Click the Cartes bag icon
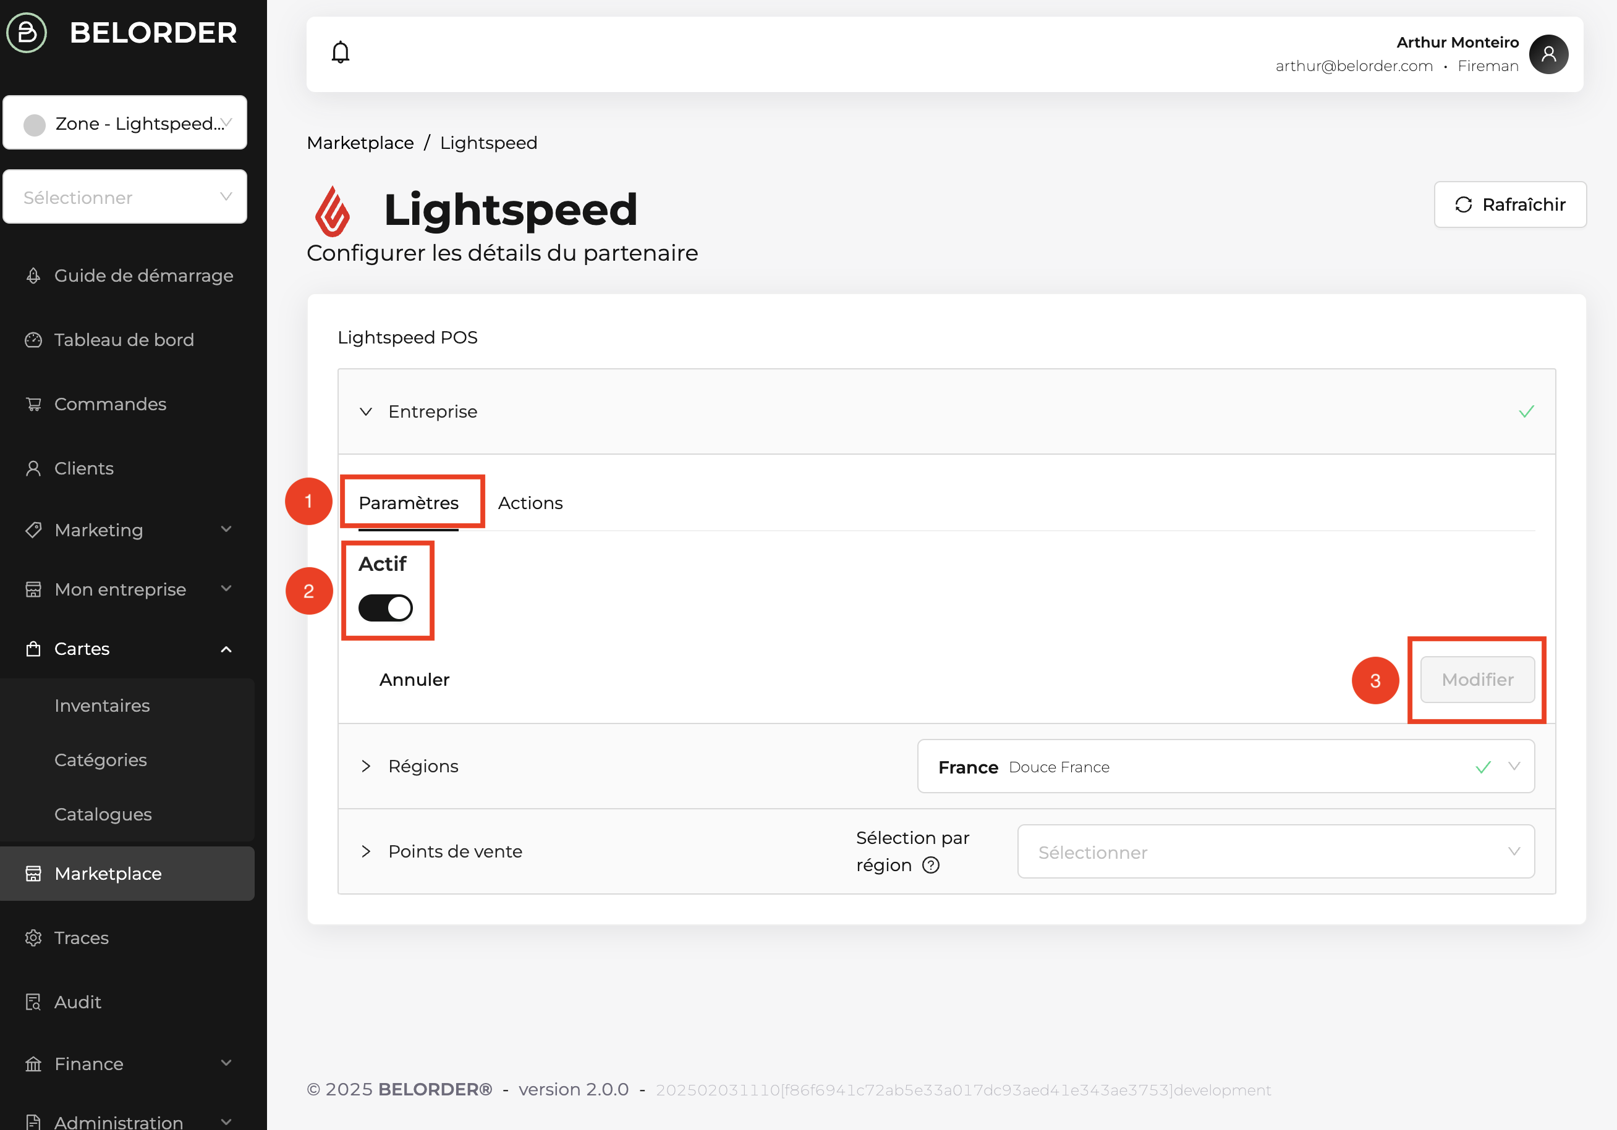This screenshot has width=1617, height=1130. (33, 649)
